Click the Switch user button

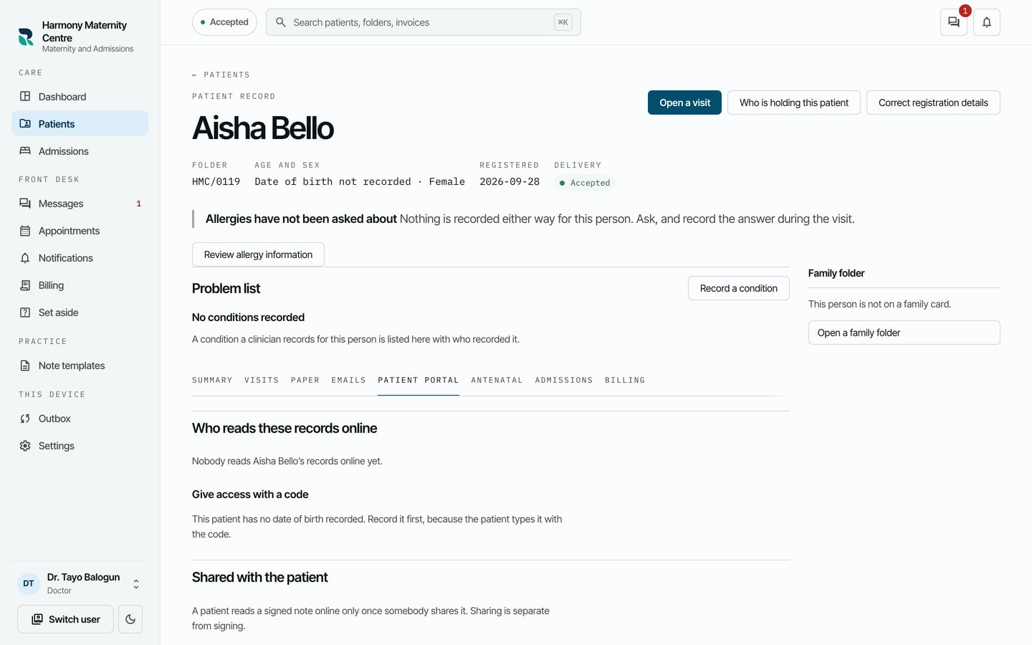click(65, 619)
